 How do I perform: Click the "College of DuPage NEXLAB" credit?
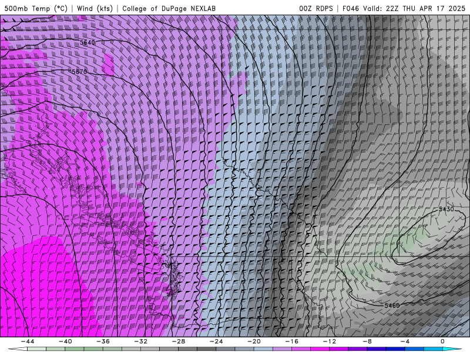pos(169,8)
